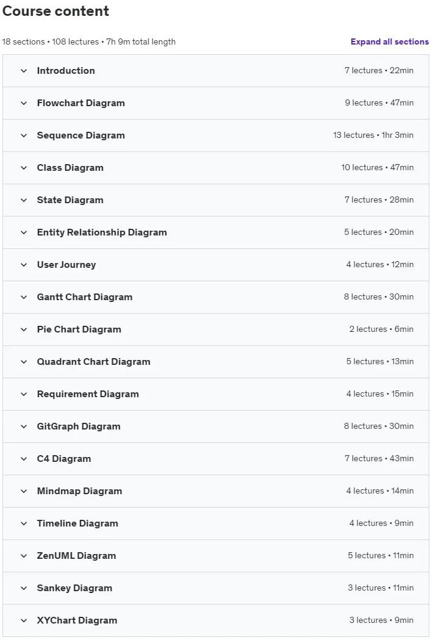Click chevron next to Mindmap Diagram
The image size is (433, 640).
(24, 491)
